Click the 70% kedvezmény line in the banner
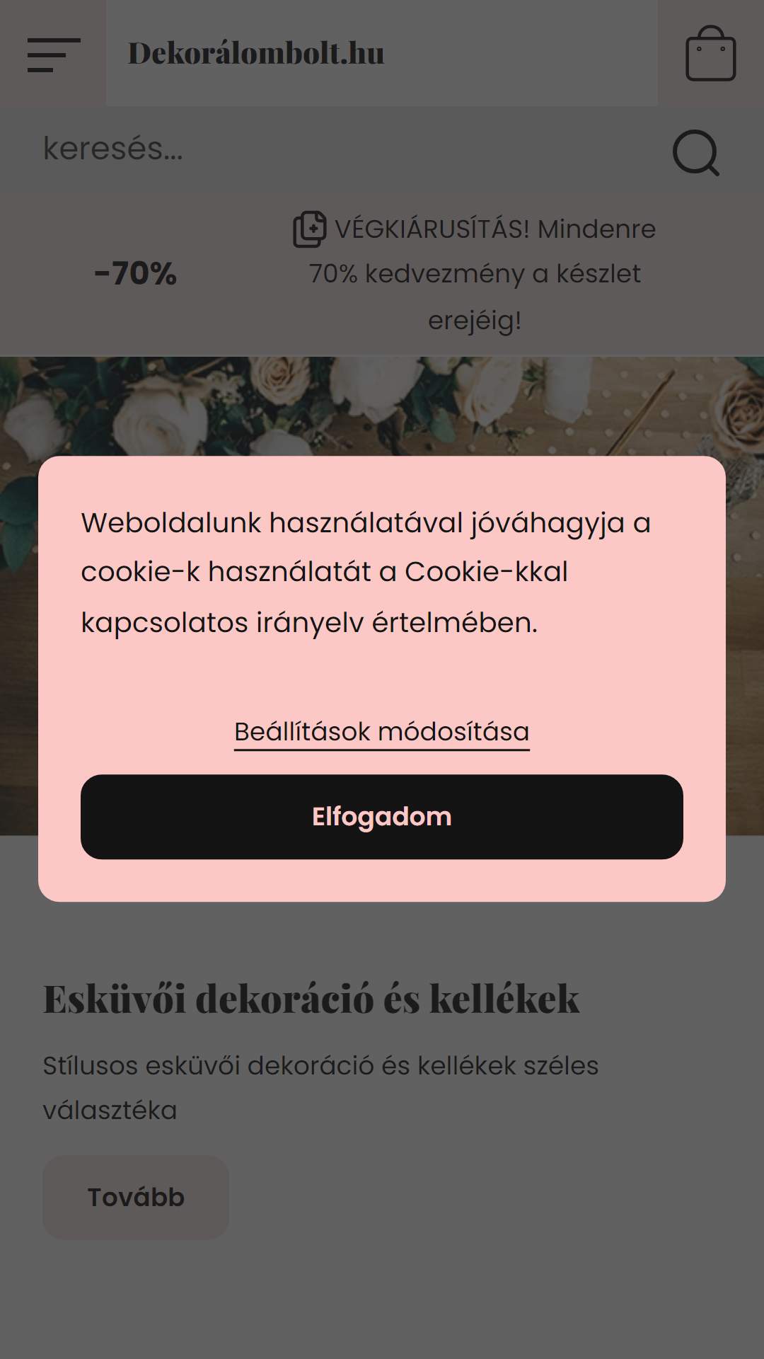Image resolution: width=764 pixels, height=1359 pixels. [x=475, y=274]
